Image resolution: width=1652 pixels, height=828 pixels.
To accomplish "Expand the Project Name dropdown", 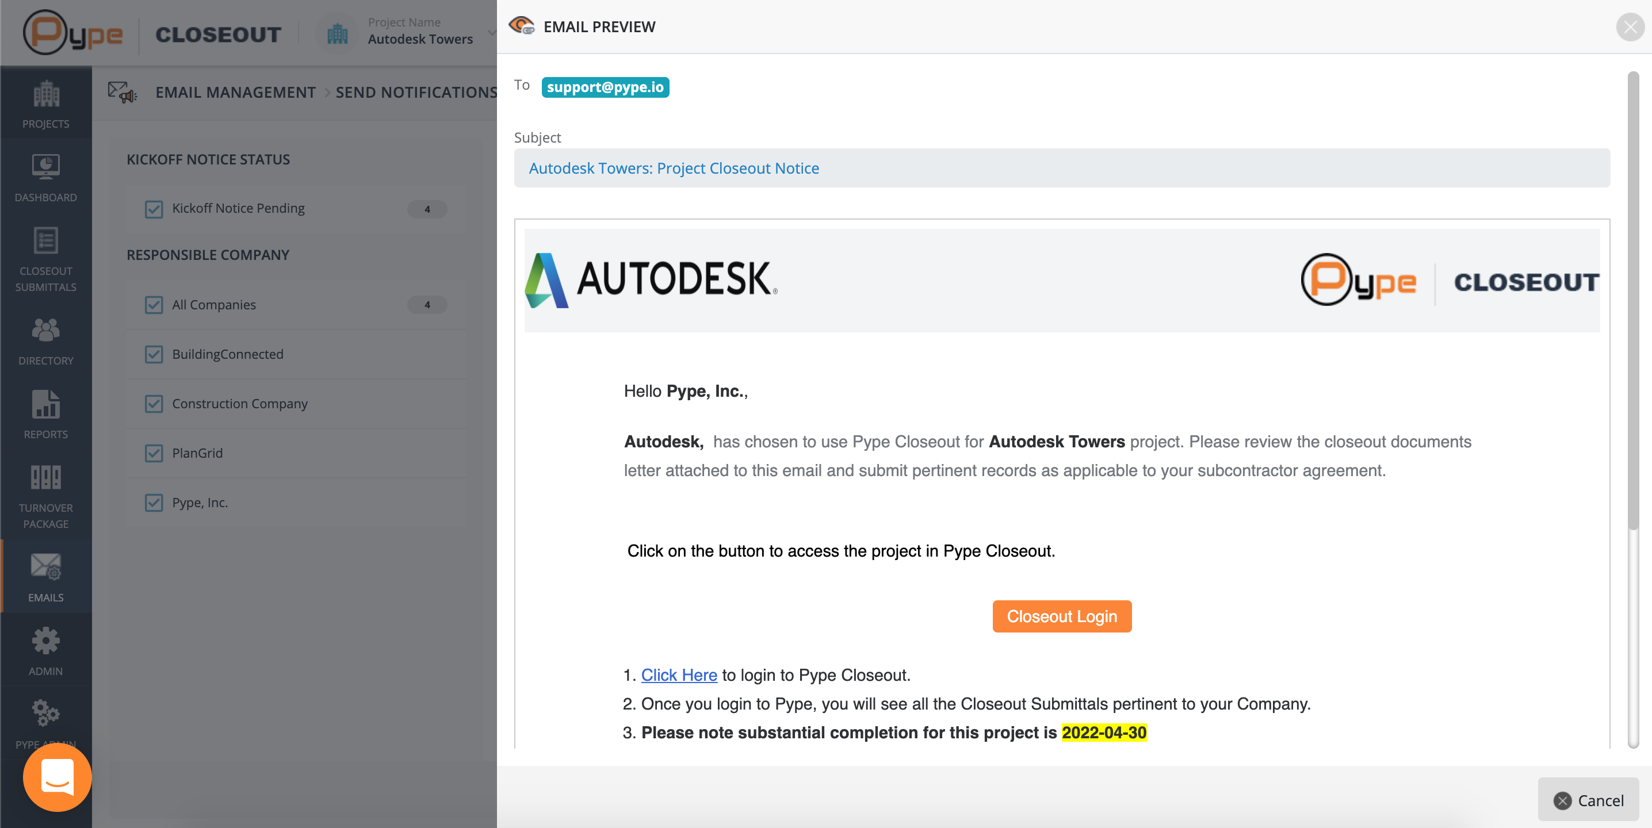I will 491,32.
